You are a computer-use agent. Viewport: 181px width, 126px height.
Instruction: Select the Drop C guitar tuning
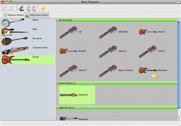(152, 32)
